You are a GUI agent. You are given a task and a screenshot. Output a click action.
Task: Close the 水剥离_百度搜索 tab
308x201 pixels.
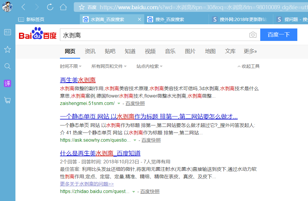tap(140, 20)
